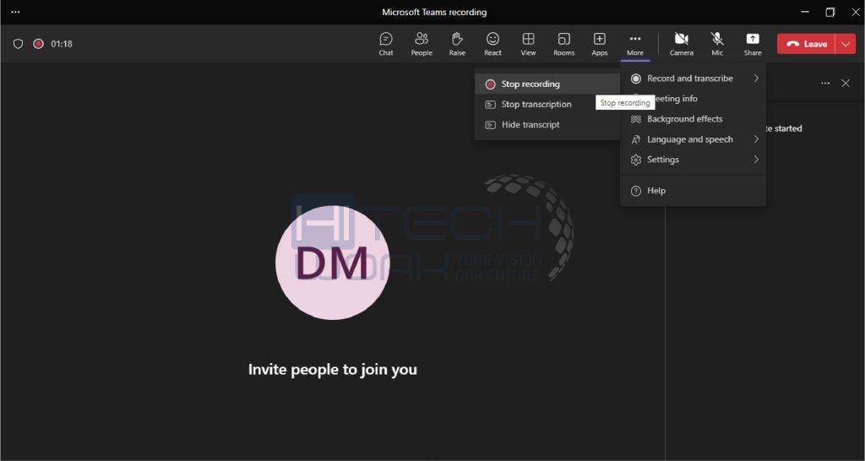Hide transcript panel
Image resolution: width=865 pixels, height=461 pixels.
click(547, 125)
